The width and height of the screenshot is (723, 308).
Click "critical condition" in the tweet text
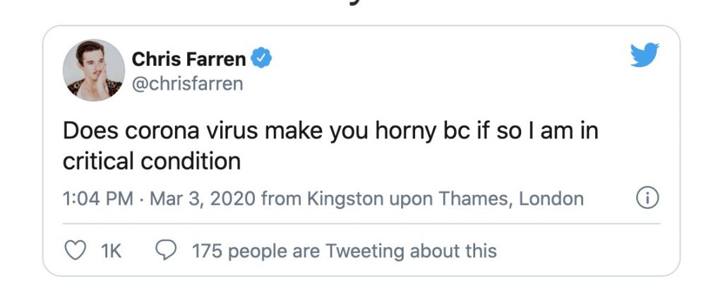coord(152,161)
